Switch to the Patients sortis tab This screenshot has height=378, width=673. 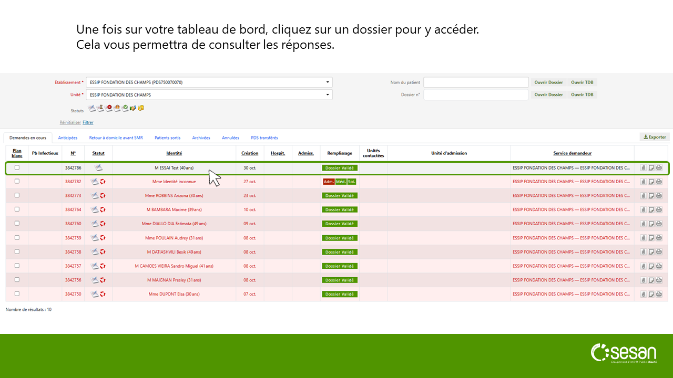coord(167,138)
